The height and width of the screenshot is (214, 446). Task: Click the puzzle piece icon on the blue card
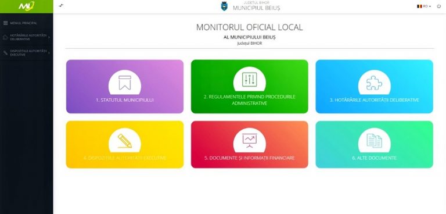[375, 83]
